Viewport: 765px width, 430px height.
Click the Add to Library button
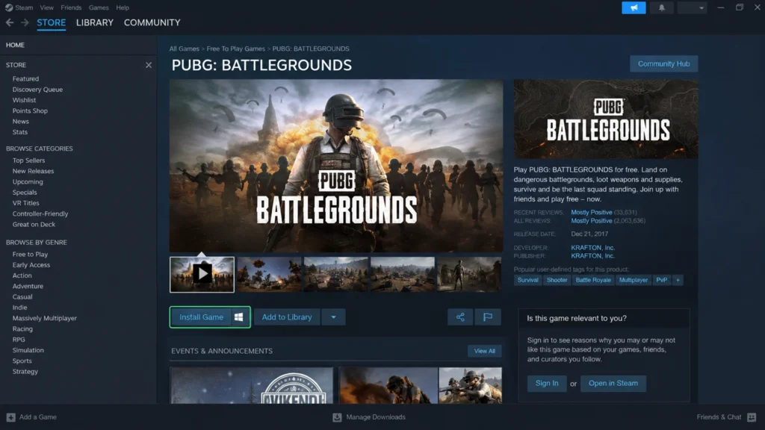287,317
